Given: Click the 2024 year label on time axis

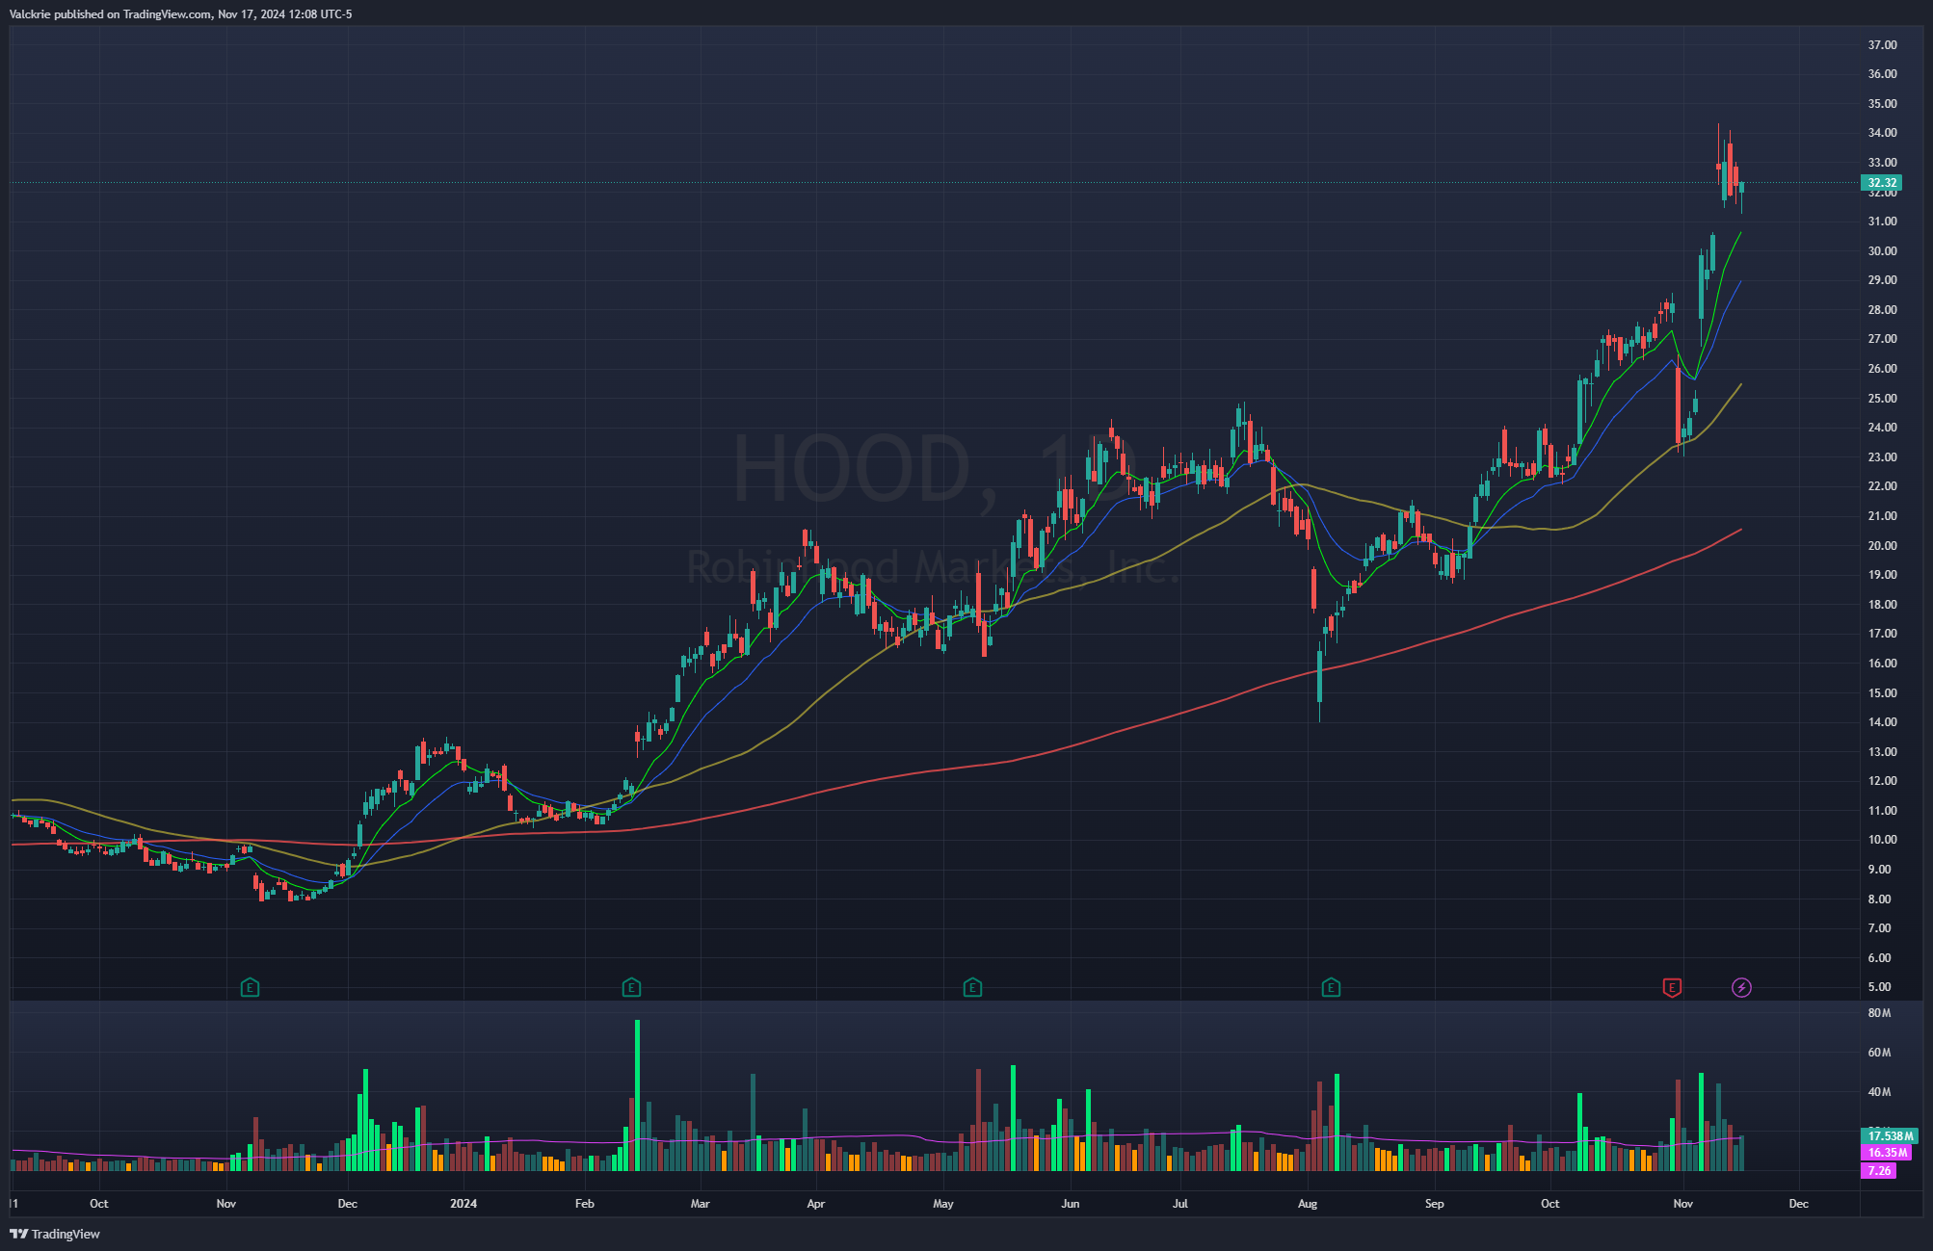Looking at the screenshot, I should [463, 1204].
